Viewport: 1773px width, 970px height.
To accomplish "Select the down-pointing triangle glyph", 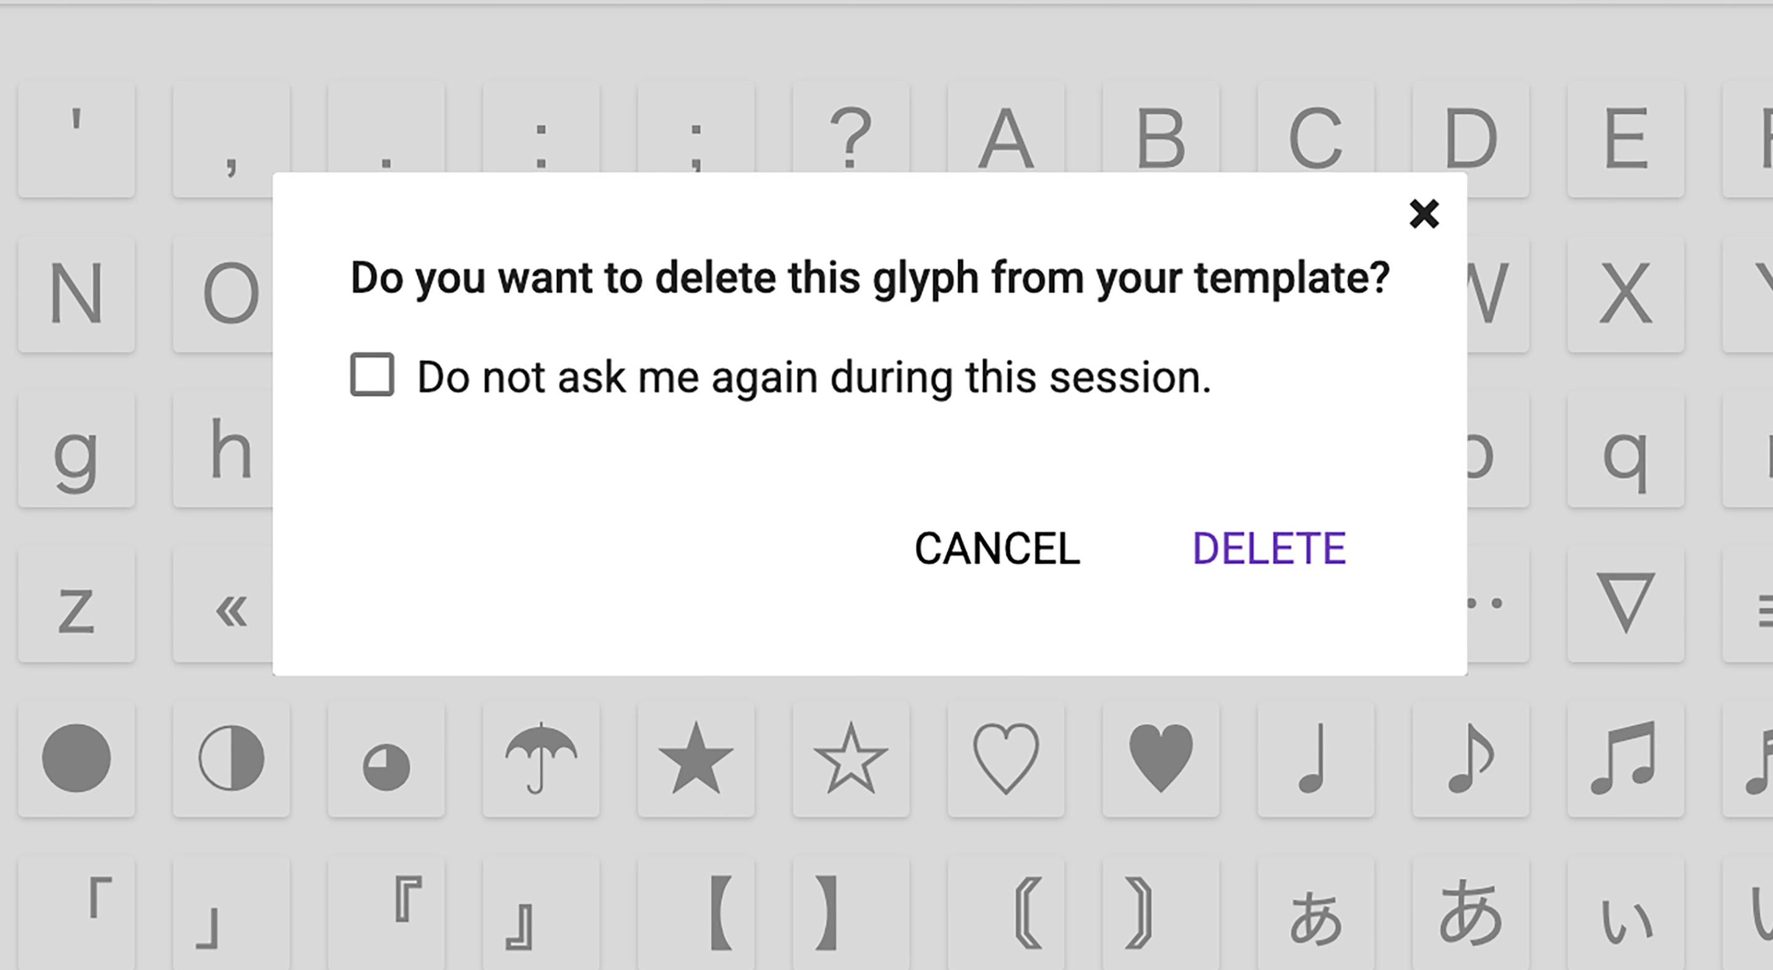I will click(x=1625, y=603).
